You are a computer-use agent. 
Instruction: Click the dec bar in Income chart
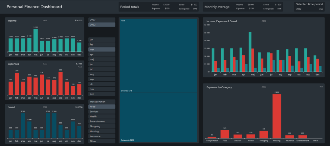(x=79, y=47)
